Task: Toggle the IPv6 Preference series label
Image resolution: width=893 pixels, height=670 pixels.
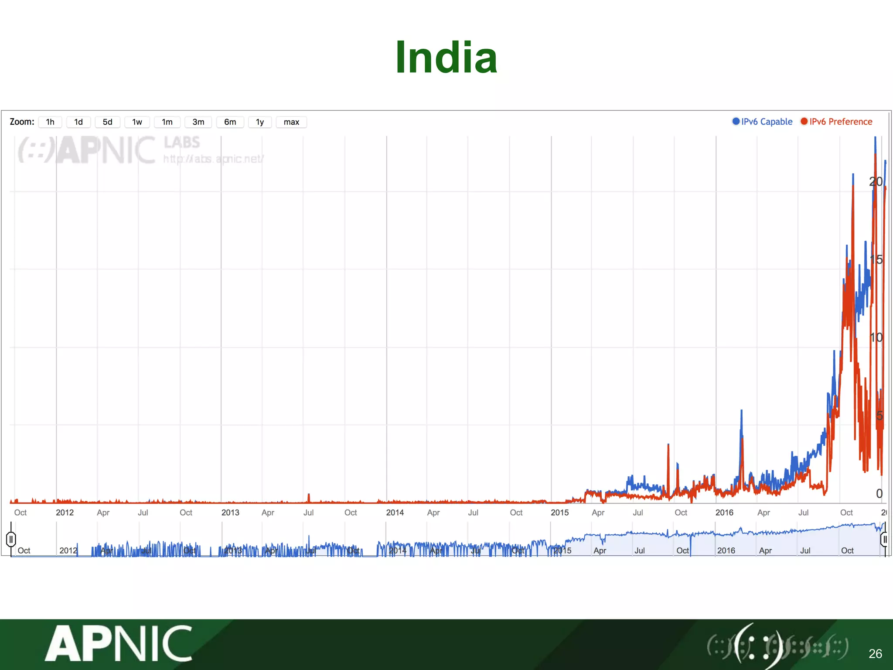Action: (841, 122)
